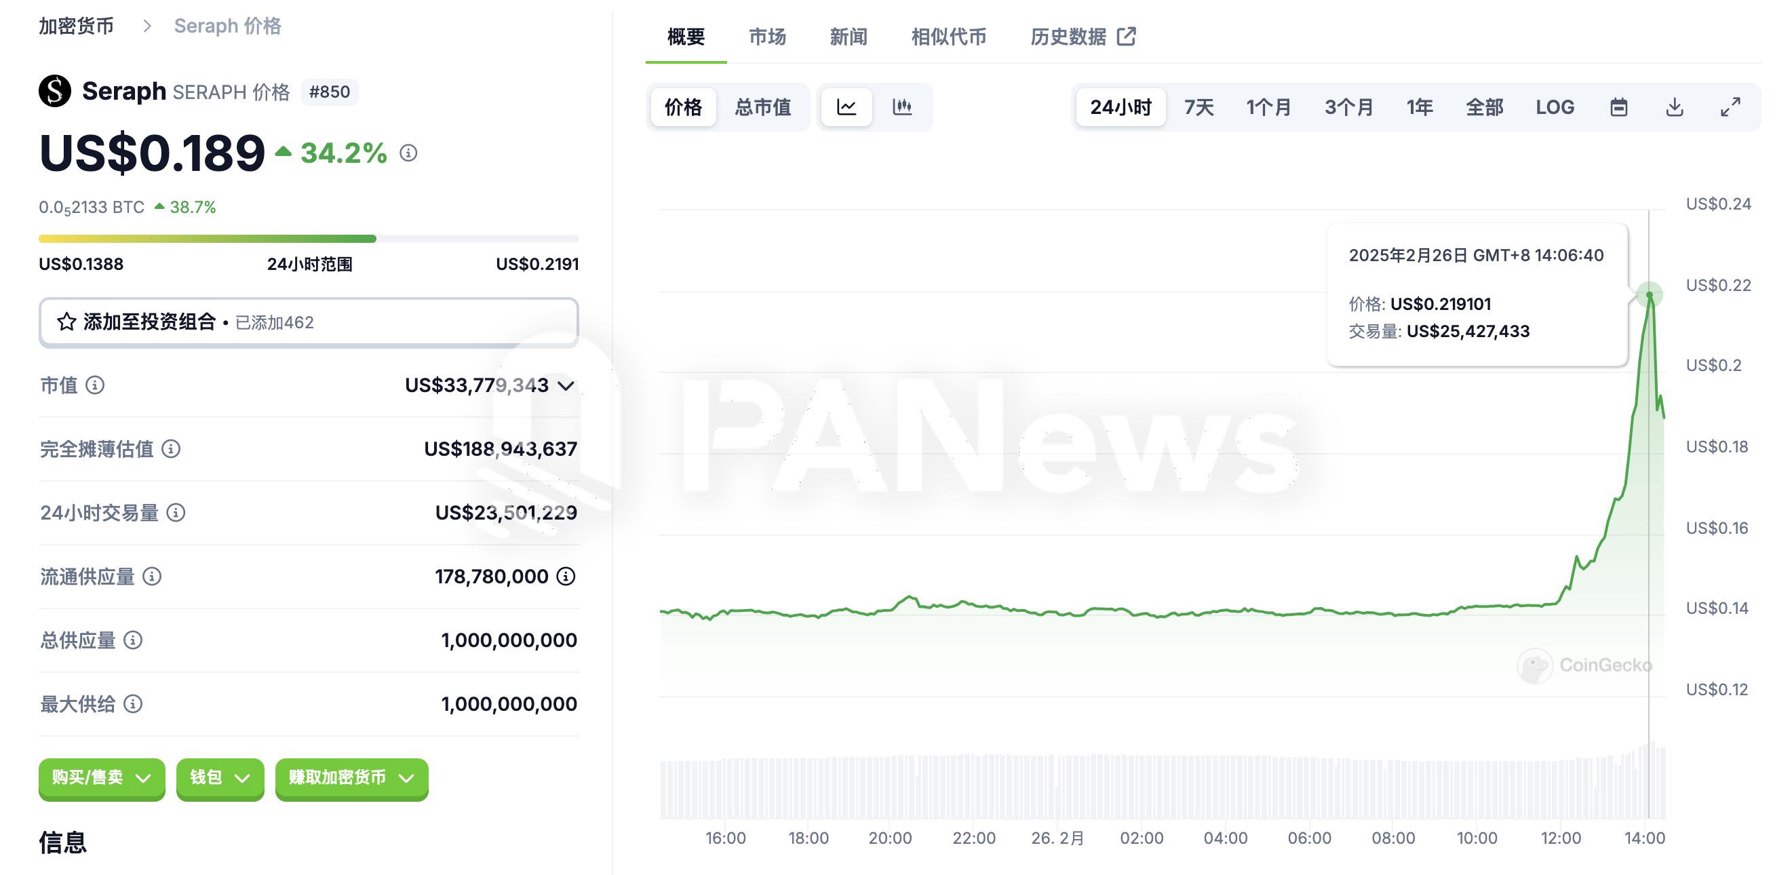Open the 市场 tab
Image resolution: width=1792 pixels, height=875 pixels.
click(767, 37)
